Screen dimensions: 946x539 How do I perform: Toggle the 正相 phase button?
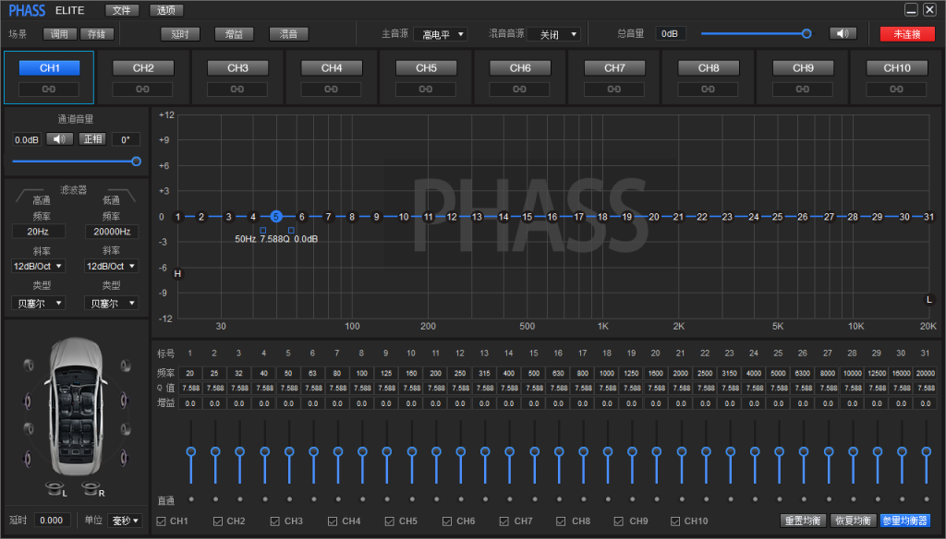click(92, 139)
